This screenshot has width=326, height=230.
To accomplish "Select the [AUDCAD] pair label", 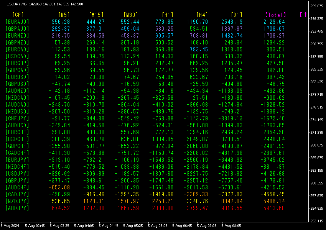I will [x=17, y=105].
